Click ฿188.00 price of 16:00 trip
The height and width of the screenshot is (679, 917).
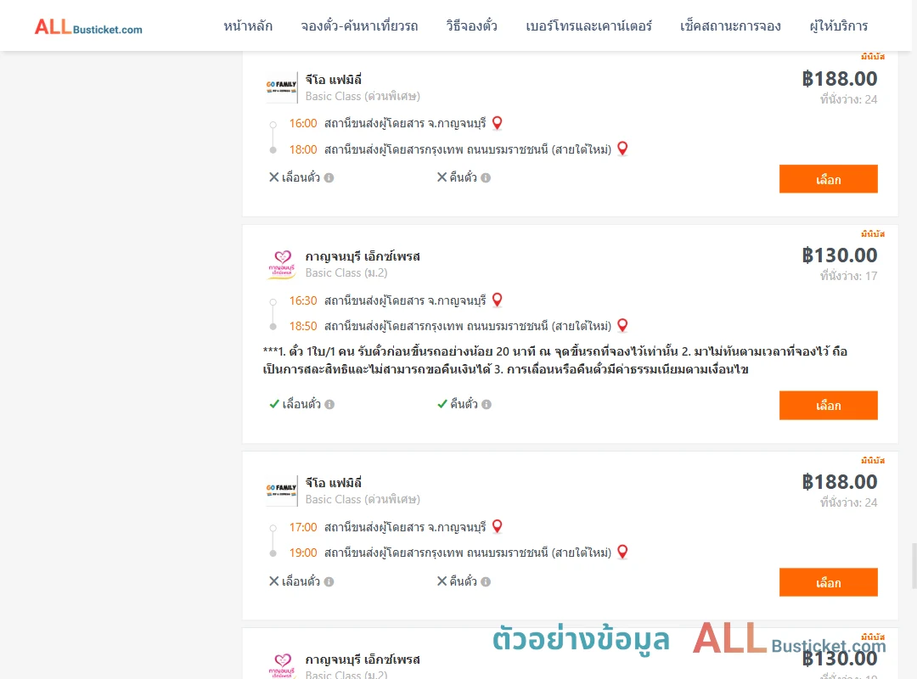(x=840, y=78)
